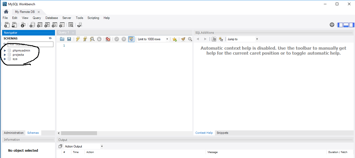Create new function f() icon

[62, 25]
